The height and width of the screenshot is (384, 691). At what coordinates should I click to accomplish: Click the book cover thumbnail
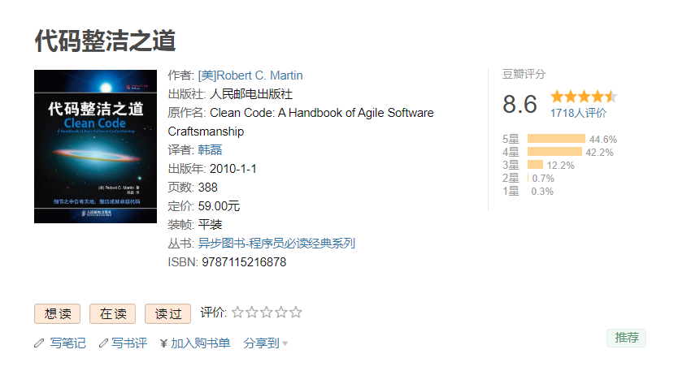pos(95,146)
